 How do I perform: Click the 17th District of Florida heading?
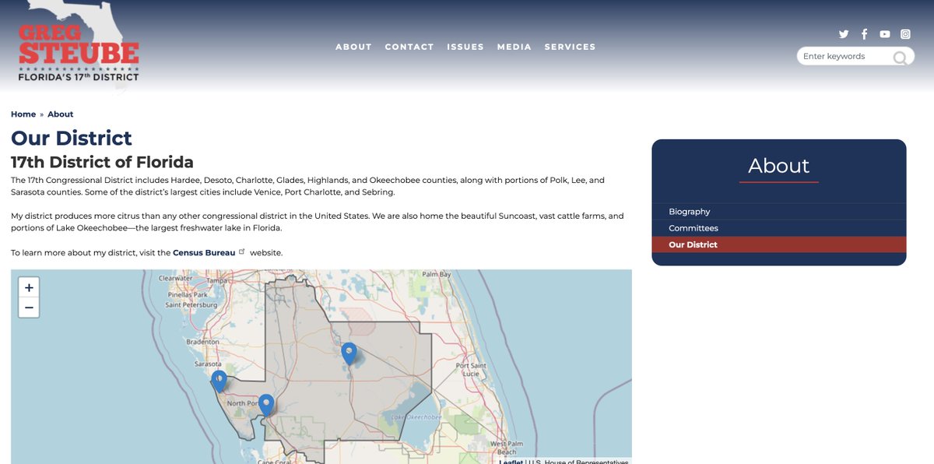102,163
